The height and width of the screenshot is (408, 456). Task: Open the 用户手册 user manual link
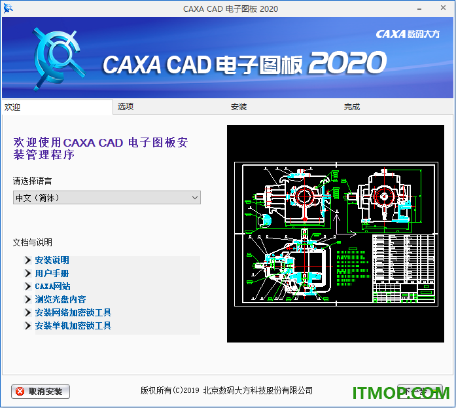(52, 273)
